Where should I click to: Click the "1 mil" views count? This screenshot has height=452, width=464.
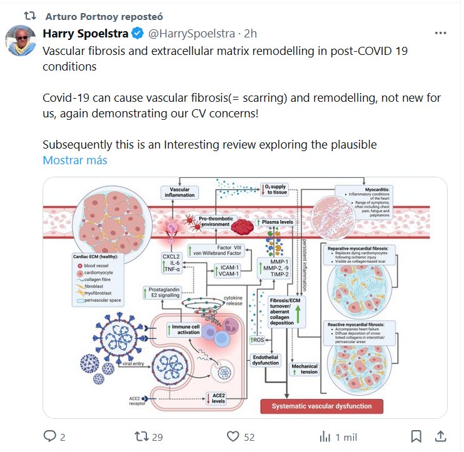click(x=345, y=436)
